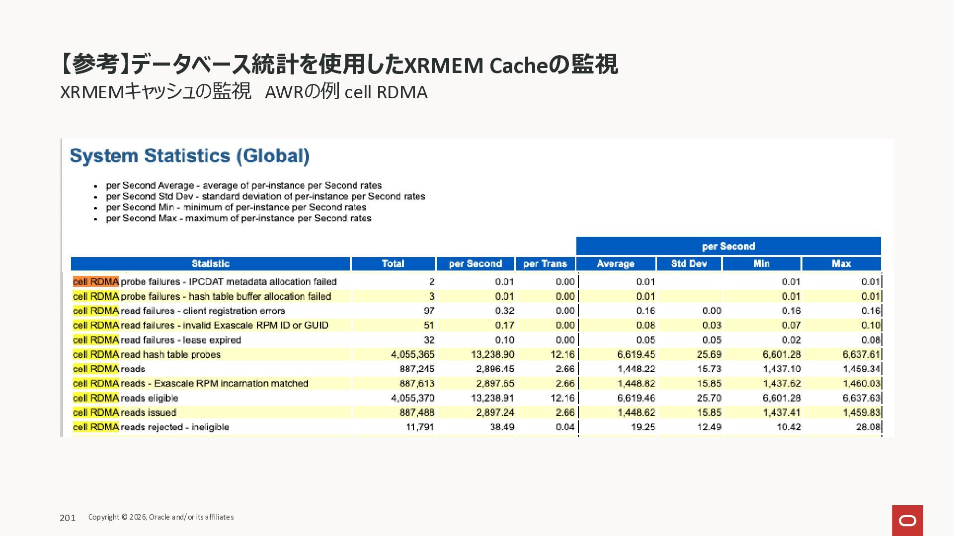
Task: Click the Oracle copyright footer text
Action: tap(160, 517)
